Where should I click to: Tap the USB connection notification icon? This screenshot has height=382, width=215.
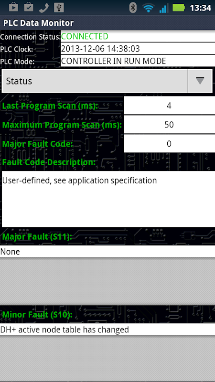coord(59,8)
